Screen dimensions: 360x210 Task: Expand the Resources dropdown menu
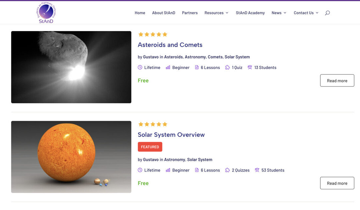(x=216, y=13)
